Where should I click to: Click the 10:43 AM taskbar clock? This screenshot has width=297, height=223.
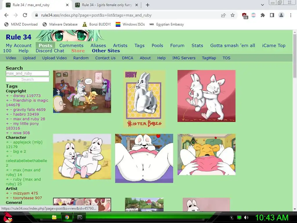272,217
